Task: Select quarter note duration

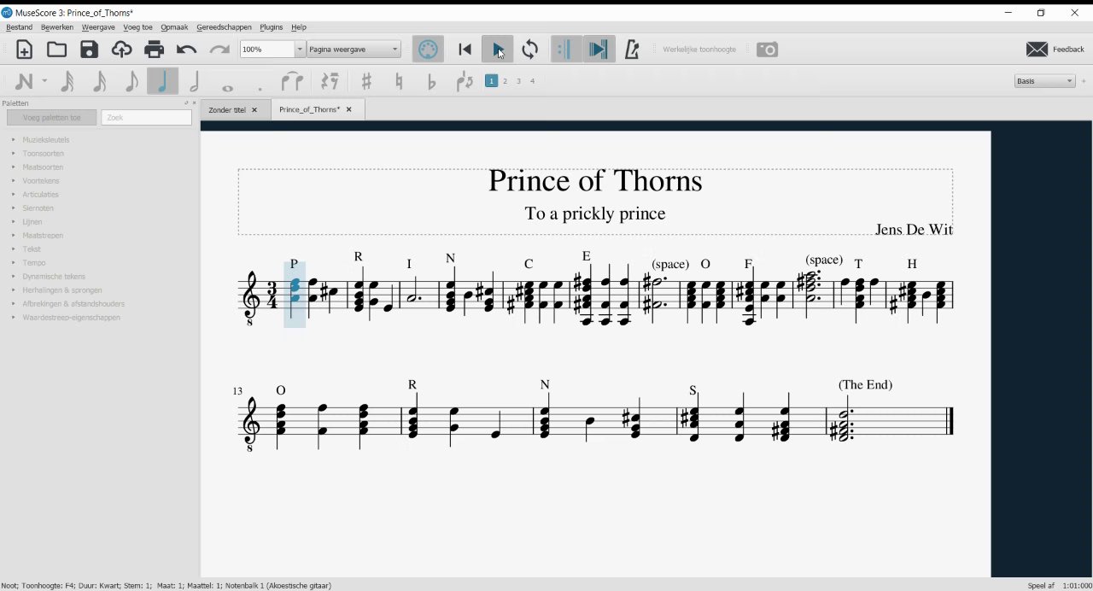Action: [x=162, y=81]
